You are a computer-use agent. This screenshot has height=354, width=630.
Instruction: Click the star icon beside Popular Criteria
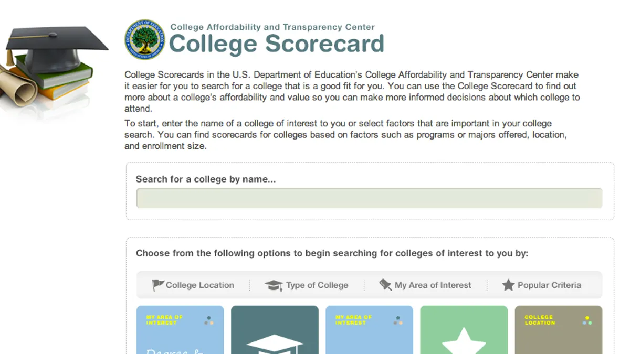pos(508,285)
